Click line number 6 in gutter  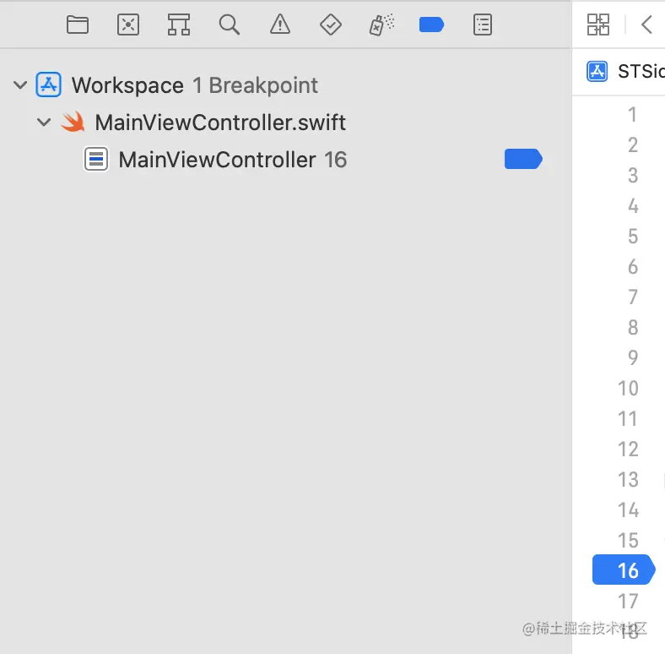click(x=633, y=267)
